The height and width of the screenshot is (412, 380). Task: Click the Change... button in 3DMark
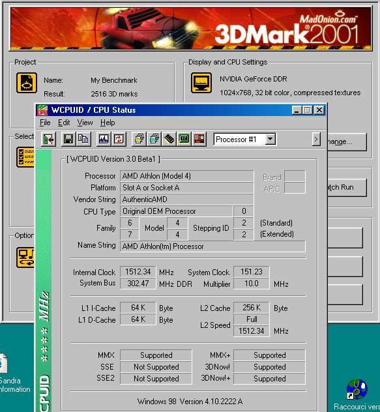tap(347, 142)
